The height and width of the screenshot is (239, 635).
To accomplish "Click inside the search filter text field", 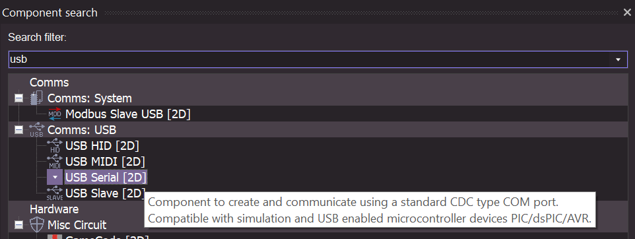I will (309, 59).
